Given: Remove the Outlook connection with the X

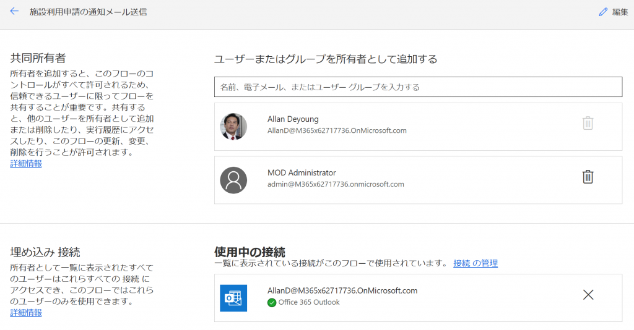Looking at the screenshot, I should tap(588, 295).
